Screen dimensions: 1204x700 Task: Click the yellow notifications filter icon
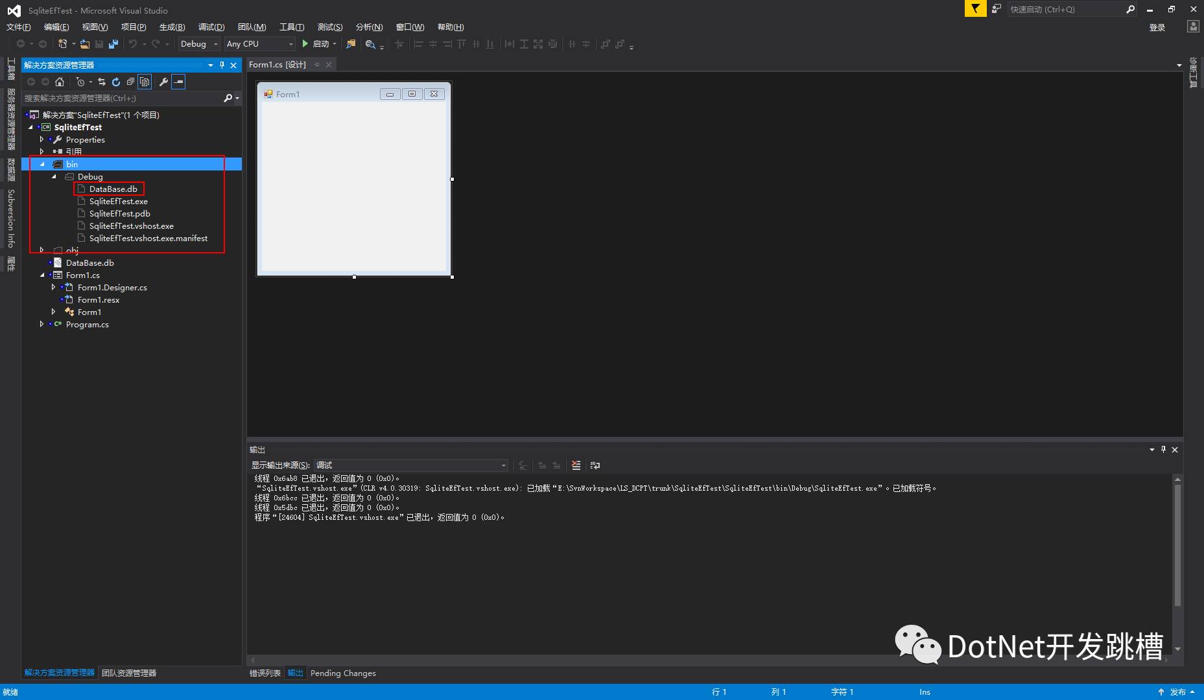click(975, 8)
